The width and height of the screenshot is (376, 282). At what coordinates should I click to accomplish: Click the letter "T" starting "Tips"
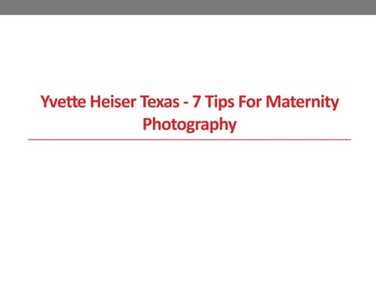point(210,102)
